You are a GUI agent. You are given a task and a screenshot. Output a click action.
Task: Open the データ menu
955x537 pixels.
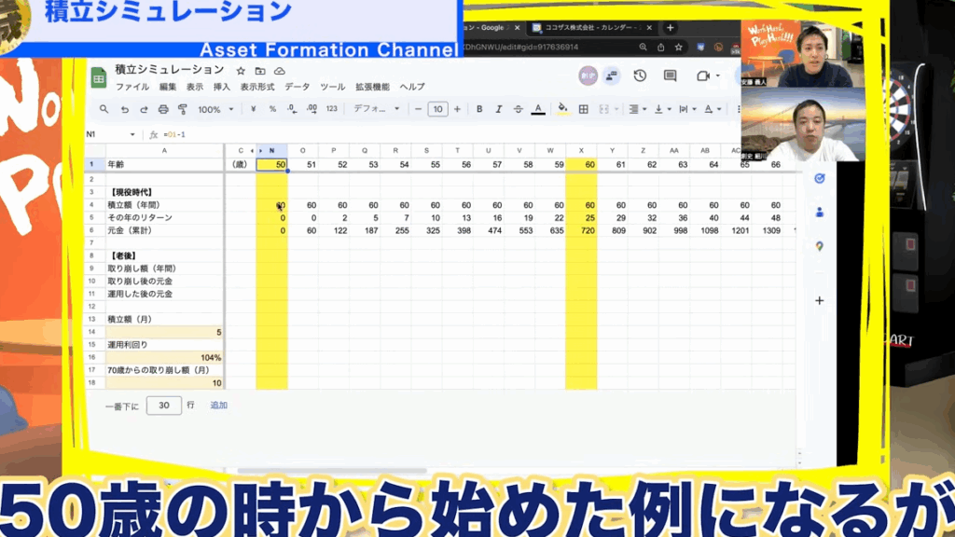(297, 87)
